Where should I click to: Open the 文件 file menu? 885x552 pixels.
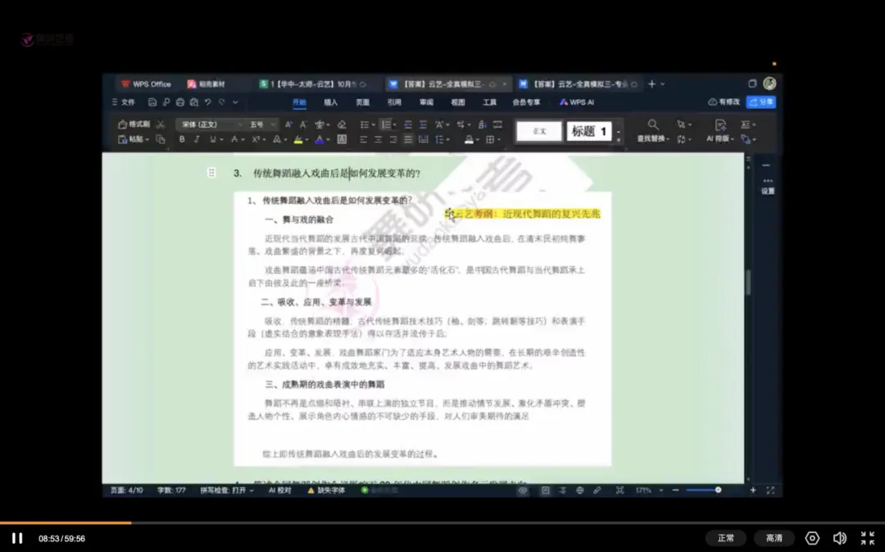coord(124,102)
